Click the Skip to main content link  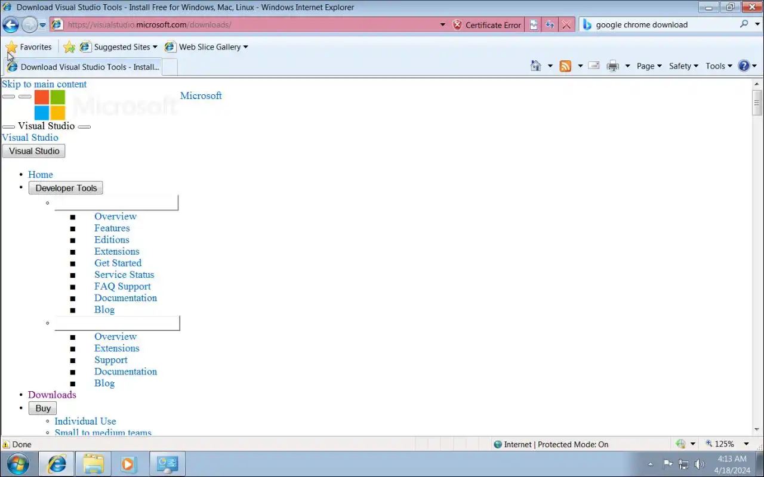click(x=44, y=84)
